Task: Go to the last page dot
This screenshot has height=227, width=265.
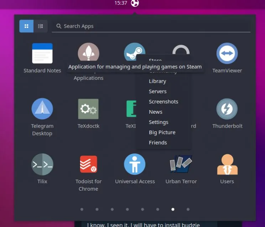Action: click(x=188, y=210)
